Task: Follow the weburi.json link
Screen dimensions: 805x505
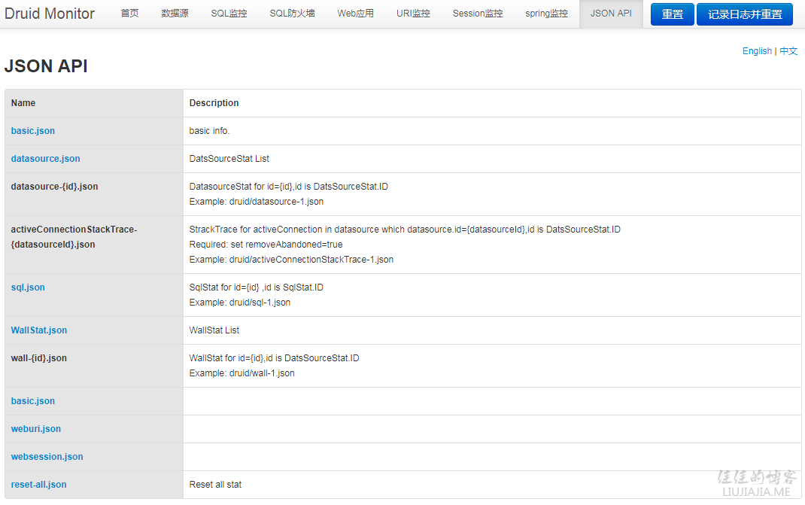Action: click(x=35, y=429)
